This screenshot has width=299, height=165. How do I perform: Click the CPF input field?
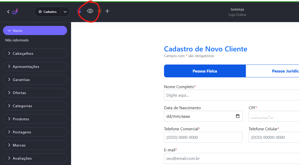tap(274, 116)
